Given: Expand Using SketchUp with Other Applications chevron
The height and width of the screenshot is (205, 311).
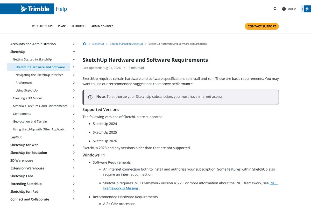Looking at the screenshot, I should (74, 129).
